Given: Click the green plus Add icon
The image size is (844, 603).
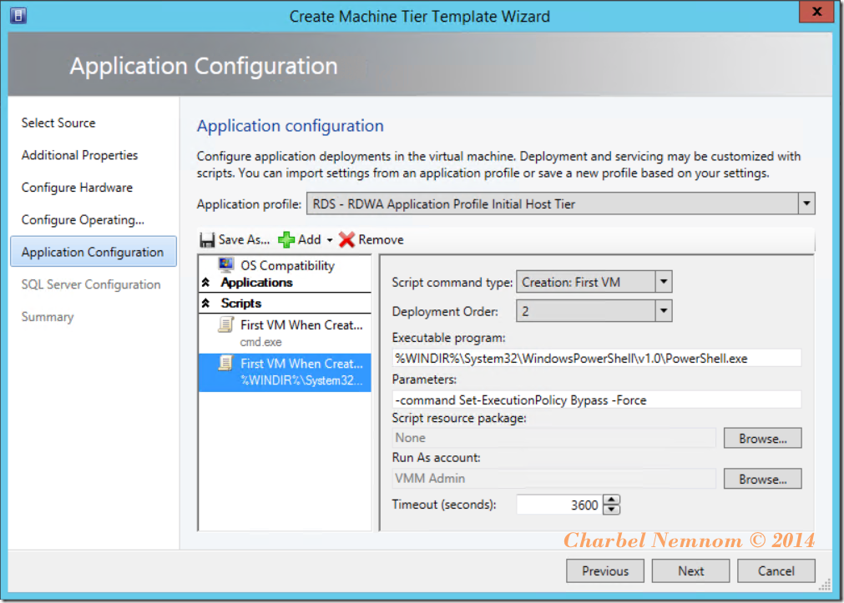Looking at the screenshot, I should coord(286,240).
